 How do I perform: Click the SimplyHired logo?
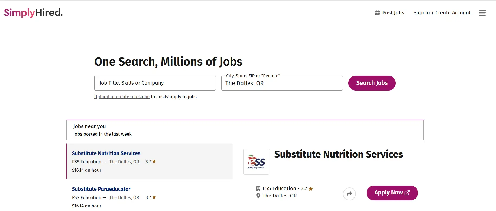(x=33, y=13)
